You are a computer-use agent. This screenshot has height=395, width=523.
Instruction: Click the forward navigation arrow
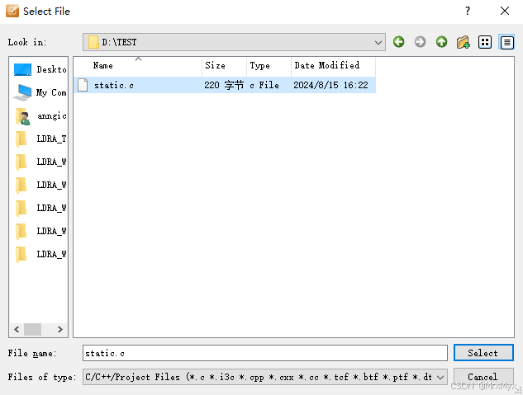pyautogui.click(x=421, y=42)
